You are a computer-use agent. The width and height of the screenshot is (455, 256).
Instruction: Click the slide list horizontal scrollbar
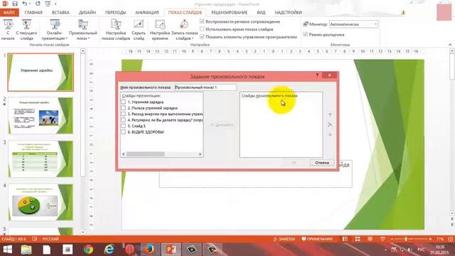click(x=145, y=154)
